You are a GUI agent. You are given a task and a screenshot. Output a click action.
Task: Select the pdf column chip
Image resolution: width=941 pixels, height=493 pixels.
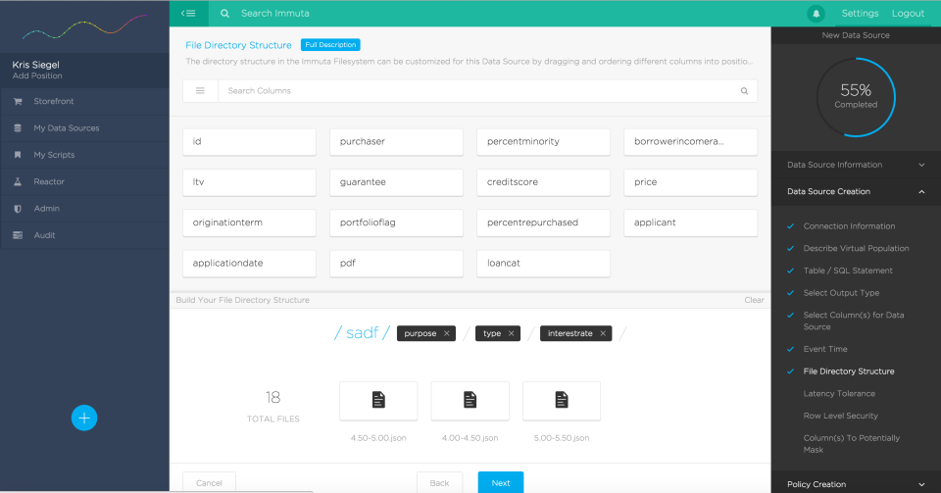click(x=396, y=264)
